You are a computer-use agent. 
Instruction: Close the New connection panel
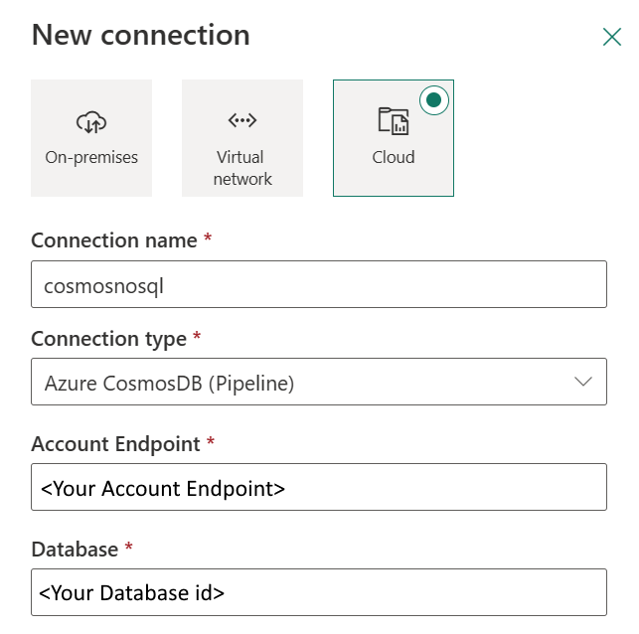[612, 38]
